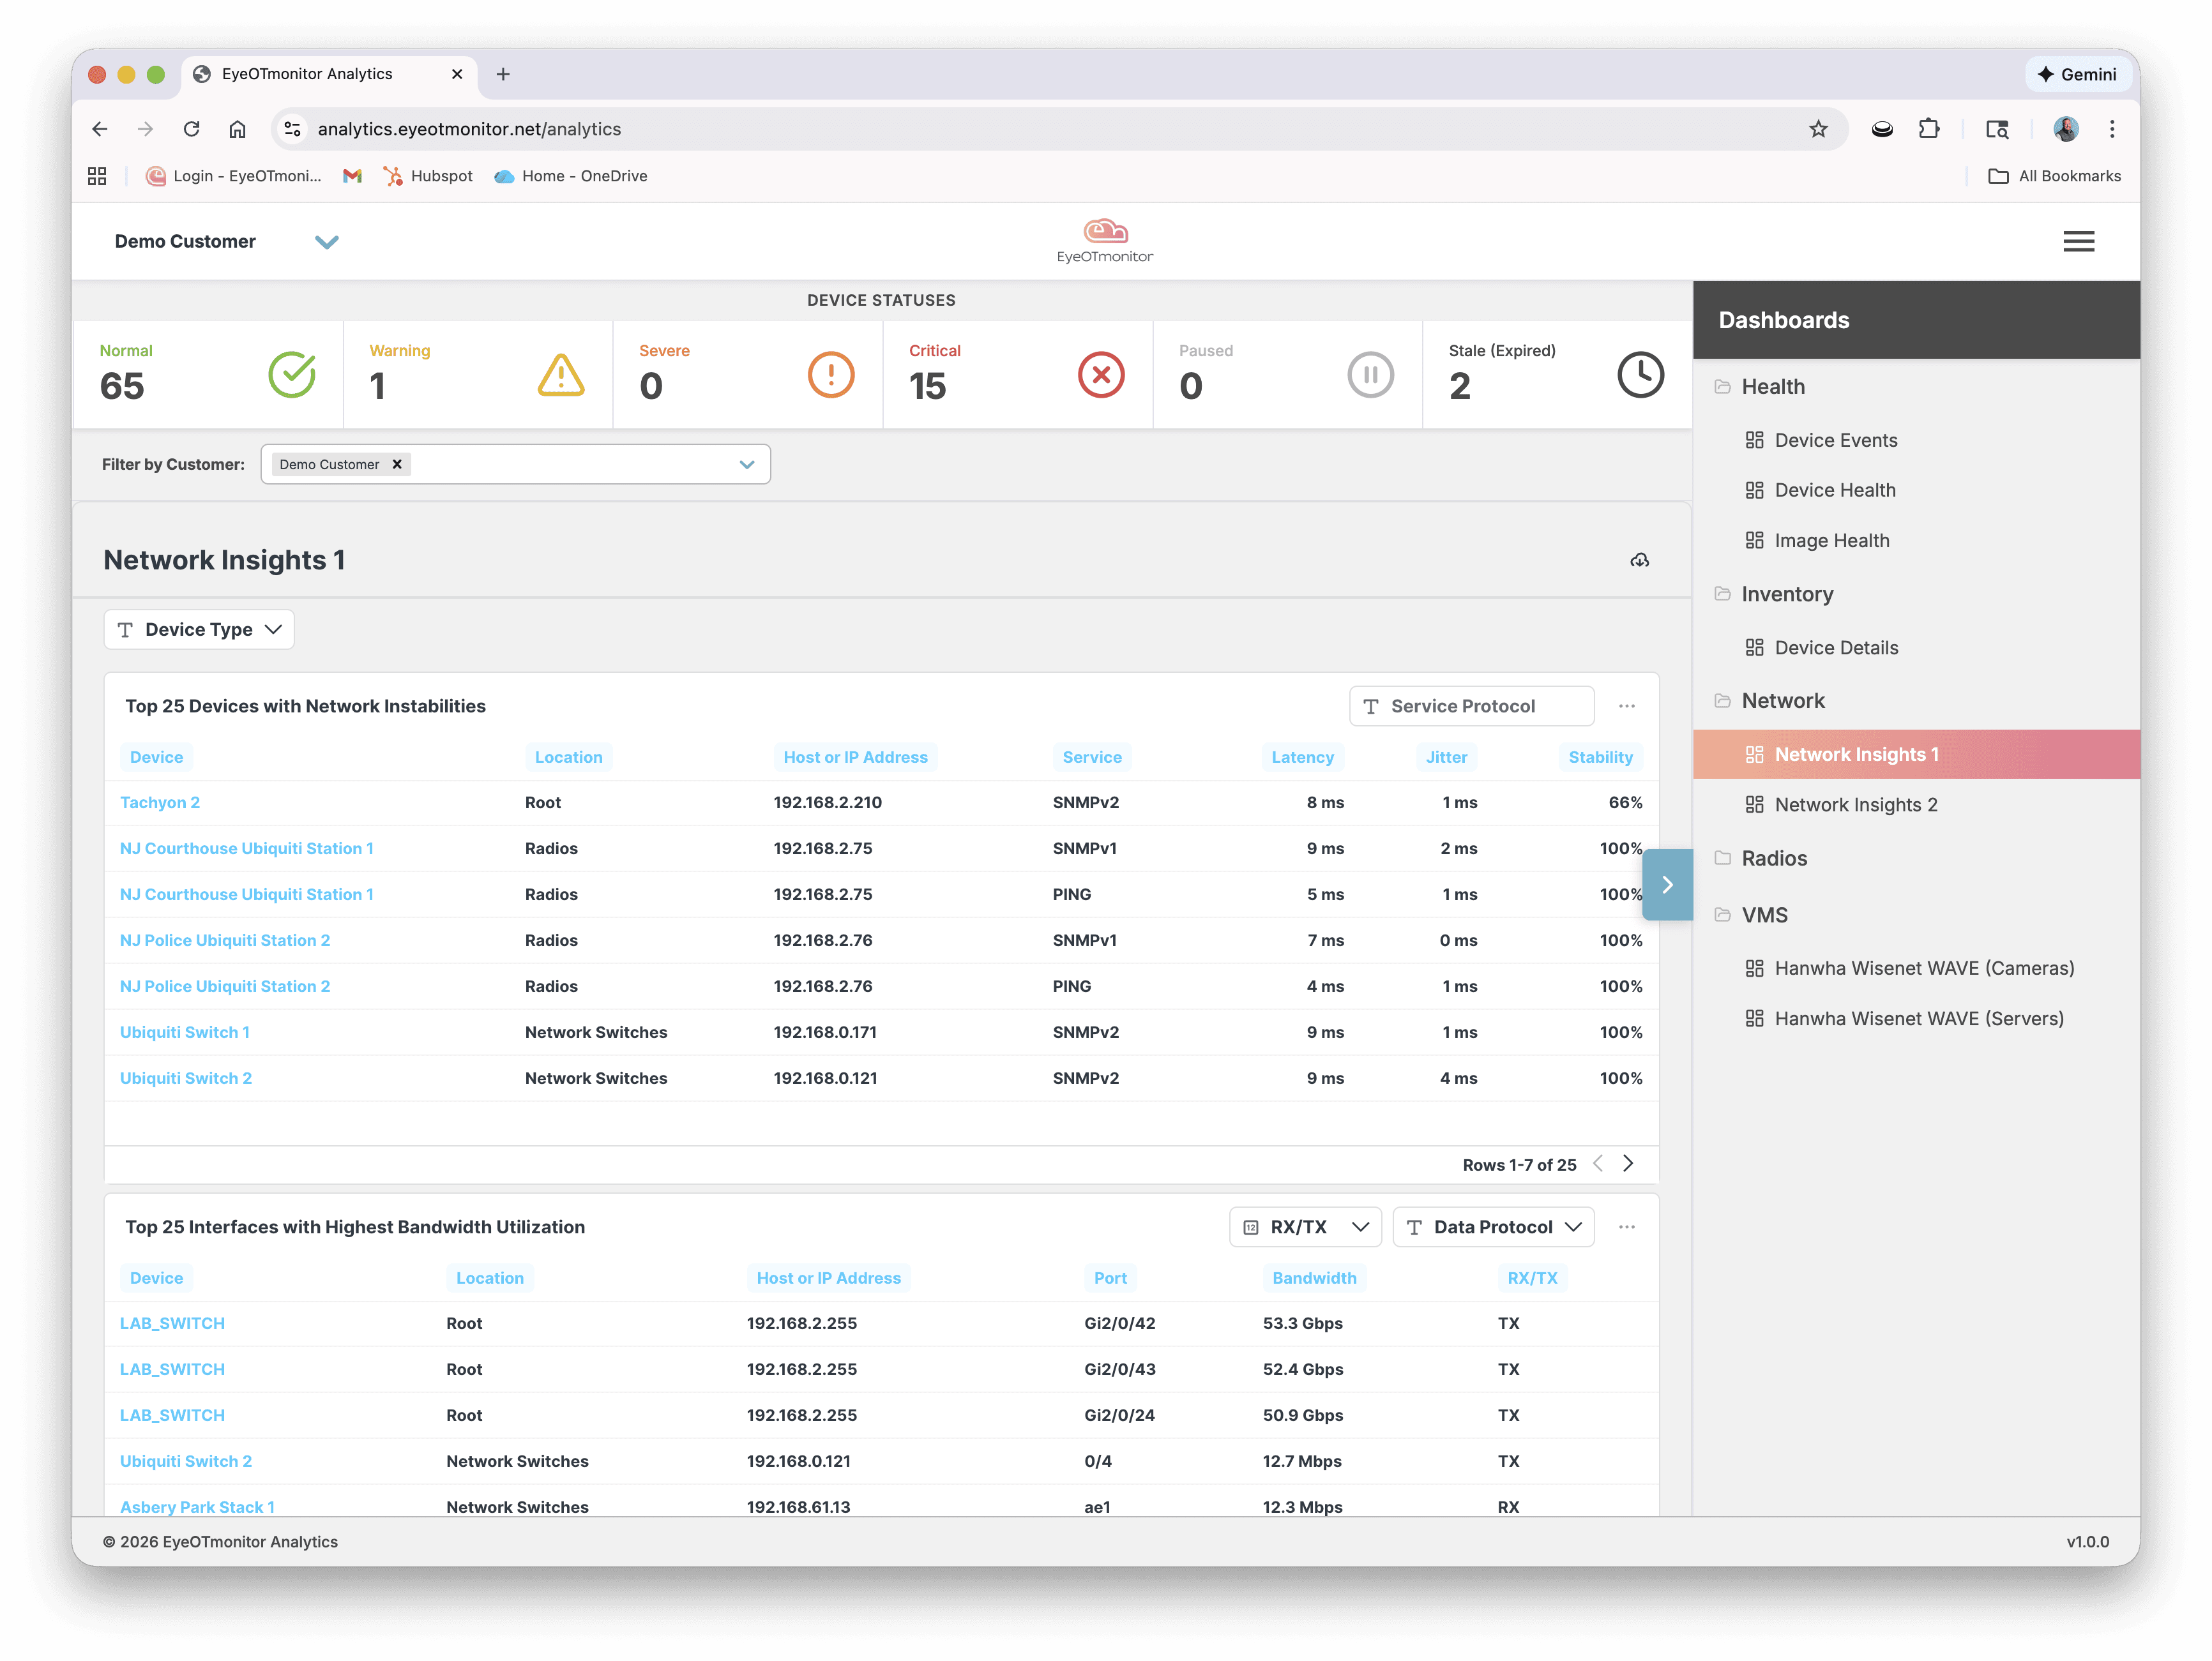The width and height of the screenshot is (2212, 1661).
Task: Go to next page of instabilities rows
Action: click(1628, 1163)
